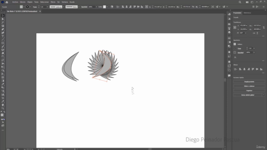
Task: Set the reference point locator in Transformar
Action: (x=235, y=27)
